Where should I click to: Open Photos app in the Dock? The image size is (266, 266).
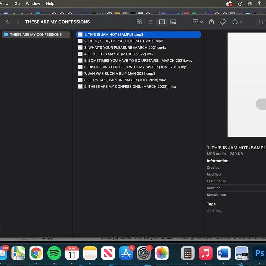(162, 253)
